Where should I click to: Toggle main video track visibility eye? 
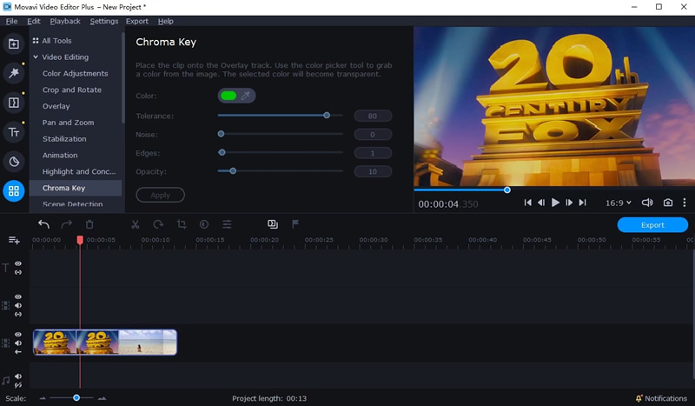[18, 335]
